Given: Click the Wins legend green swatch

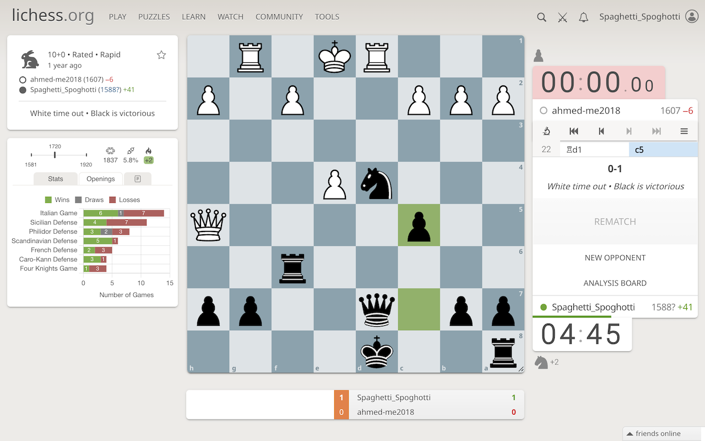Looking at the screenshot, I should [48, 200].
